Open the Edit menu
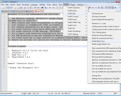The height and width of the screenshot is (96, 121). point(7,5)
